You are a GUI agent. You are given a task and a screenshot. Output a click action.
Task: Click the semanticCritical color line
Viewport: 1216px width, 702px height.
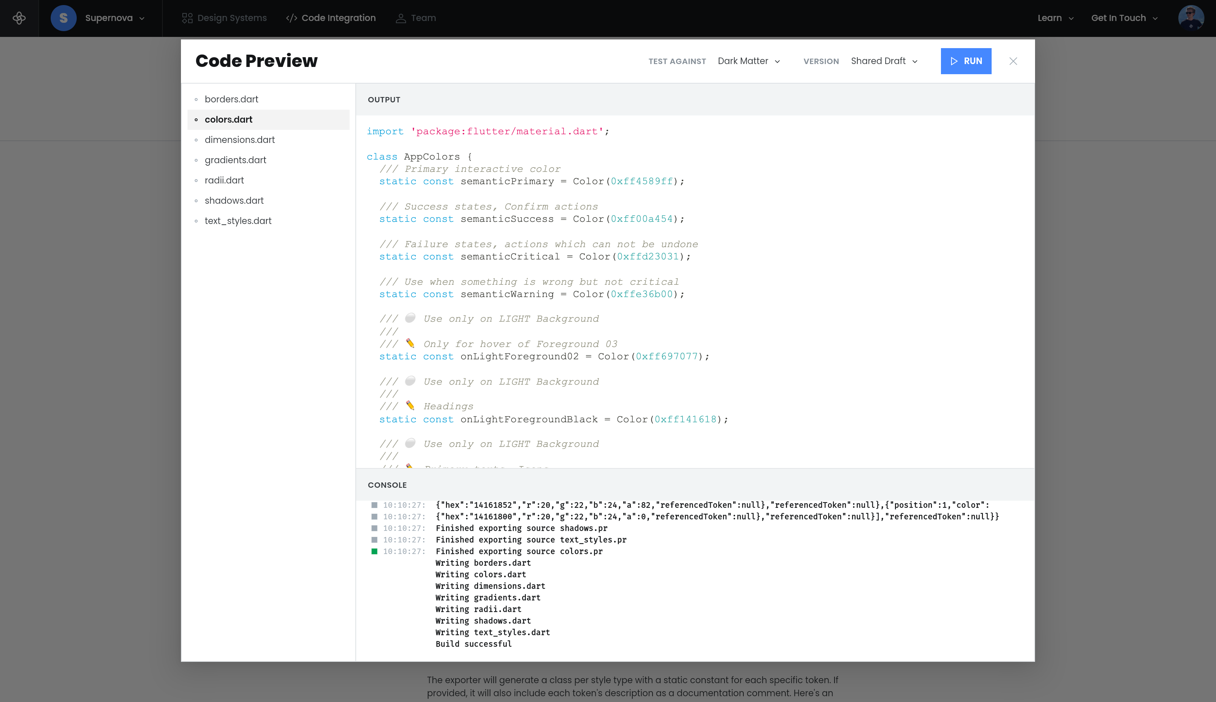pyautogui.click(x=535, y=257)
